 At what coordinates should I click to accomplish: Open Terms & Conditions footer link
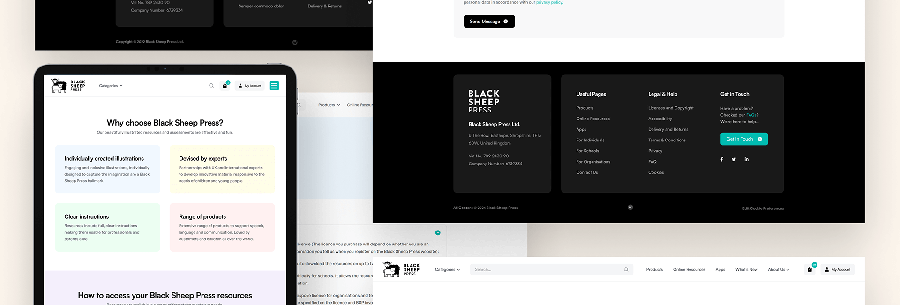(x=667, y=140)
